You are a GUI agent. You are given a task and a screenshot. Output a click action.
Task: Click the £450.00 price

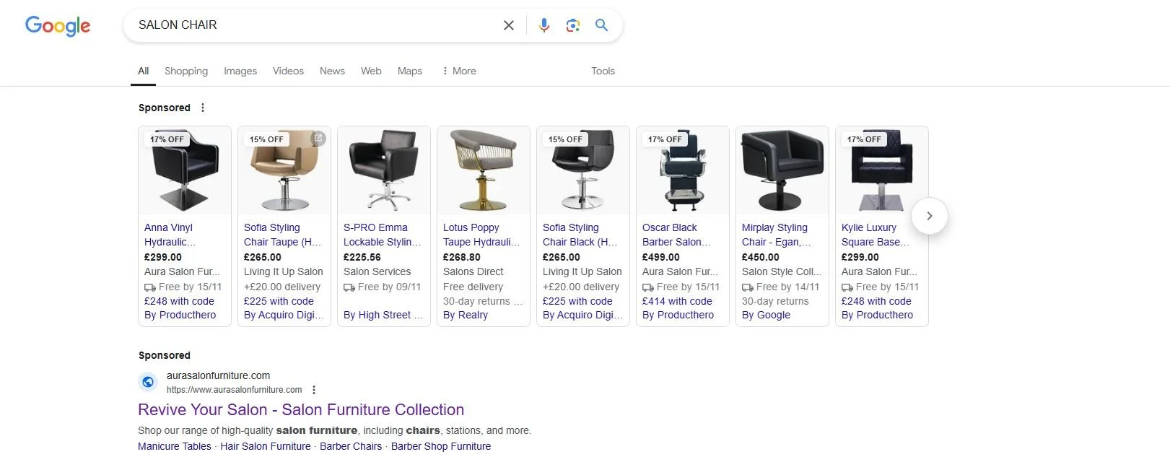[761, 257]
